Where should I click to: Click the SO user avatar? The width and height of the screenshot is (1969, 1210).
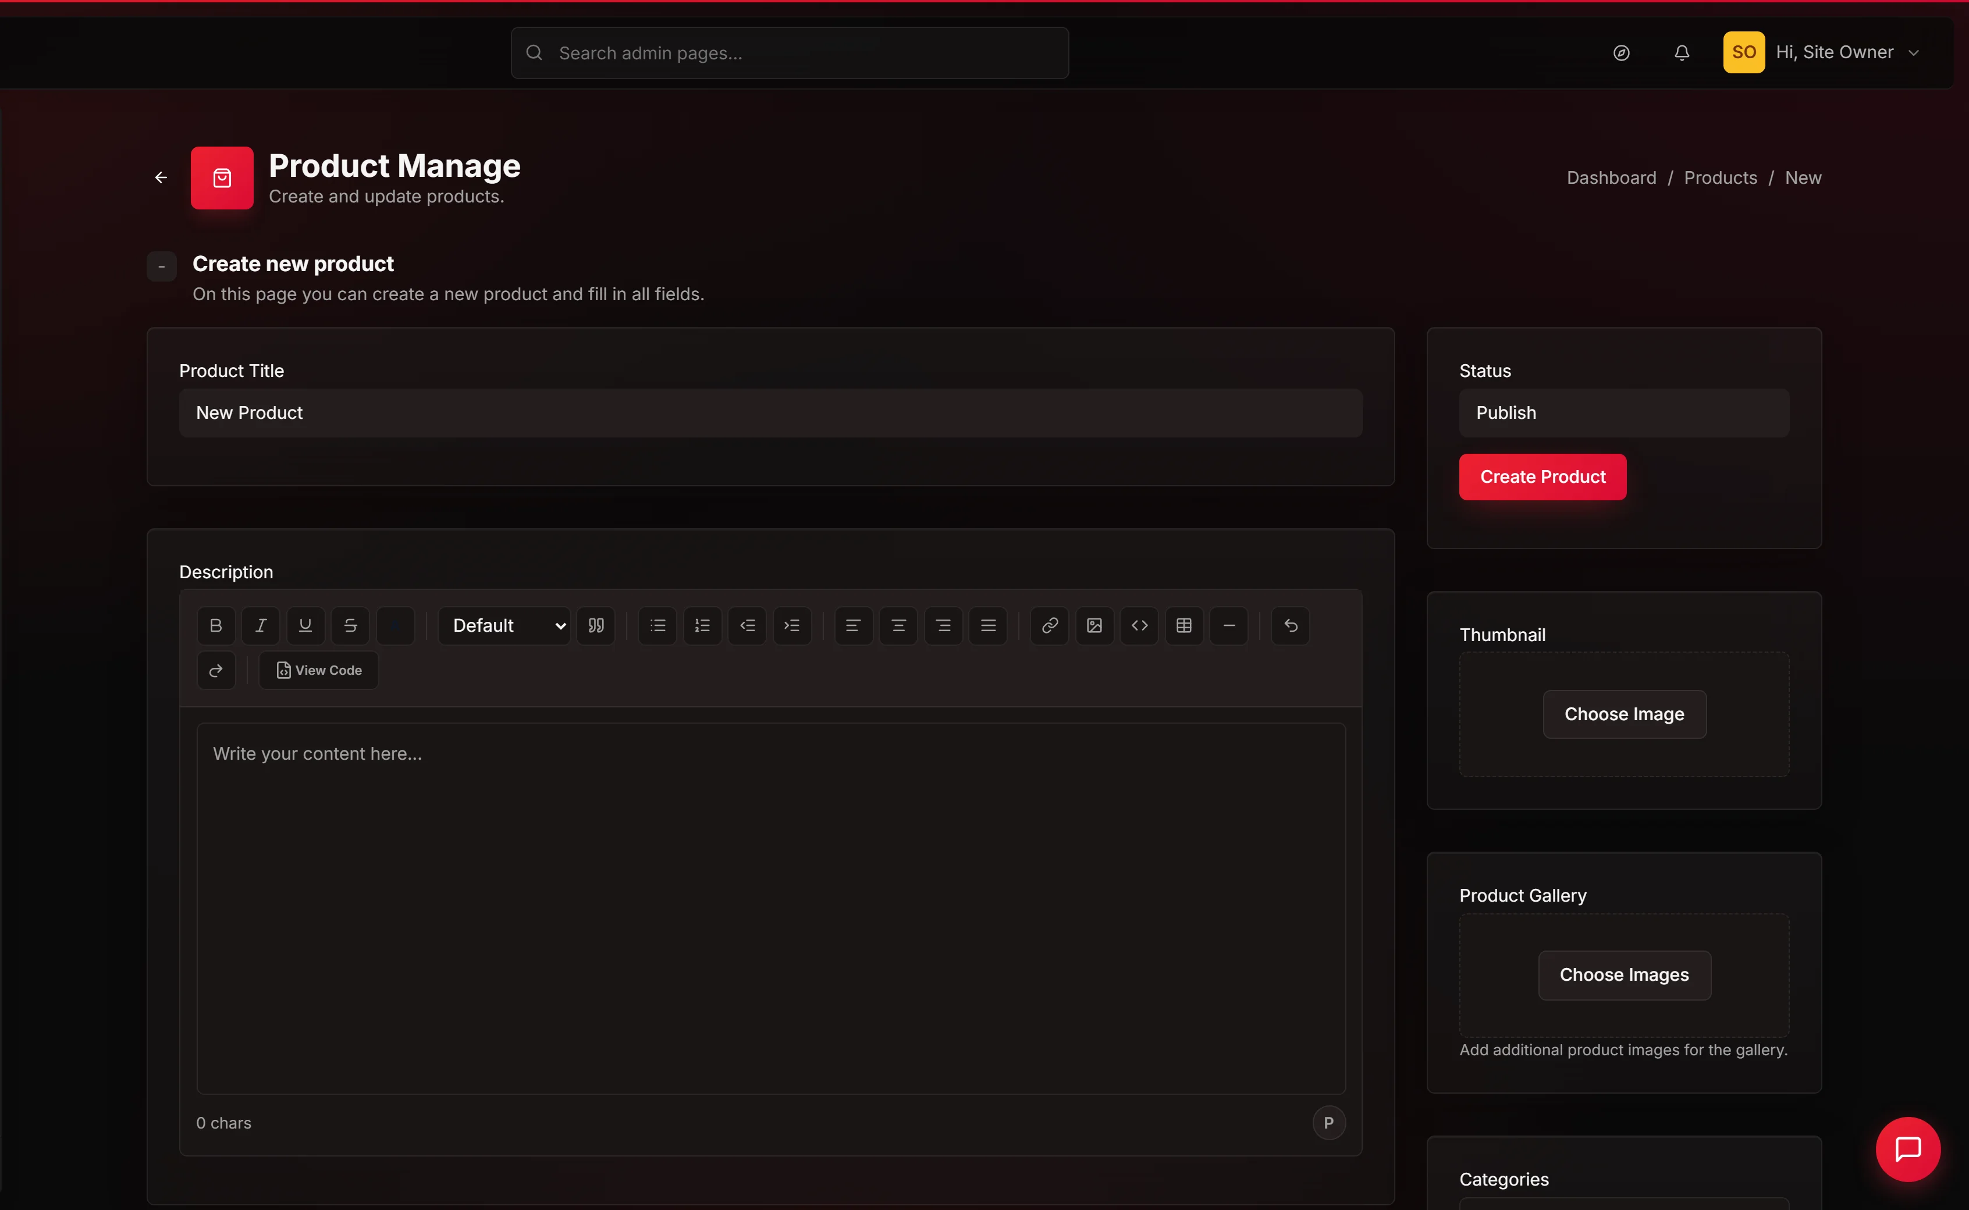(x=1744, y=53)
